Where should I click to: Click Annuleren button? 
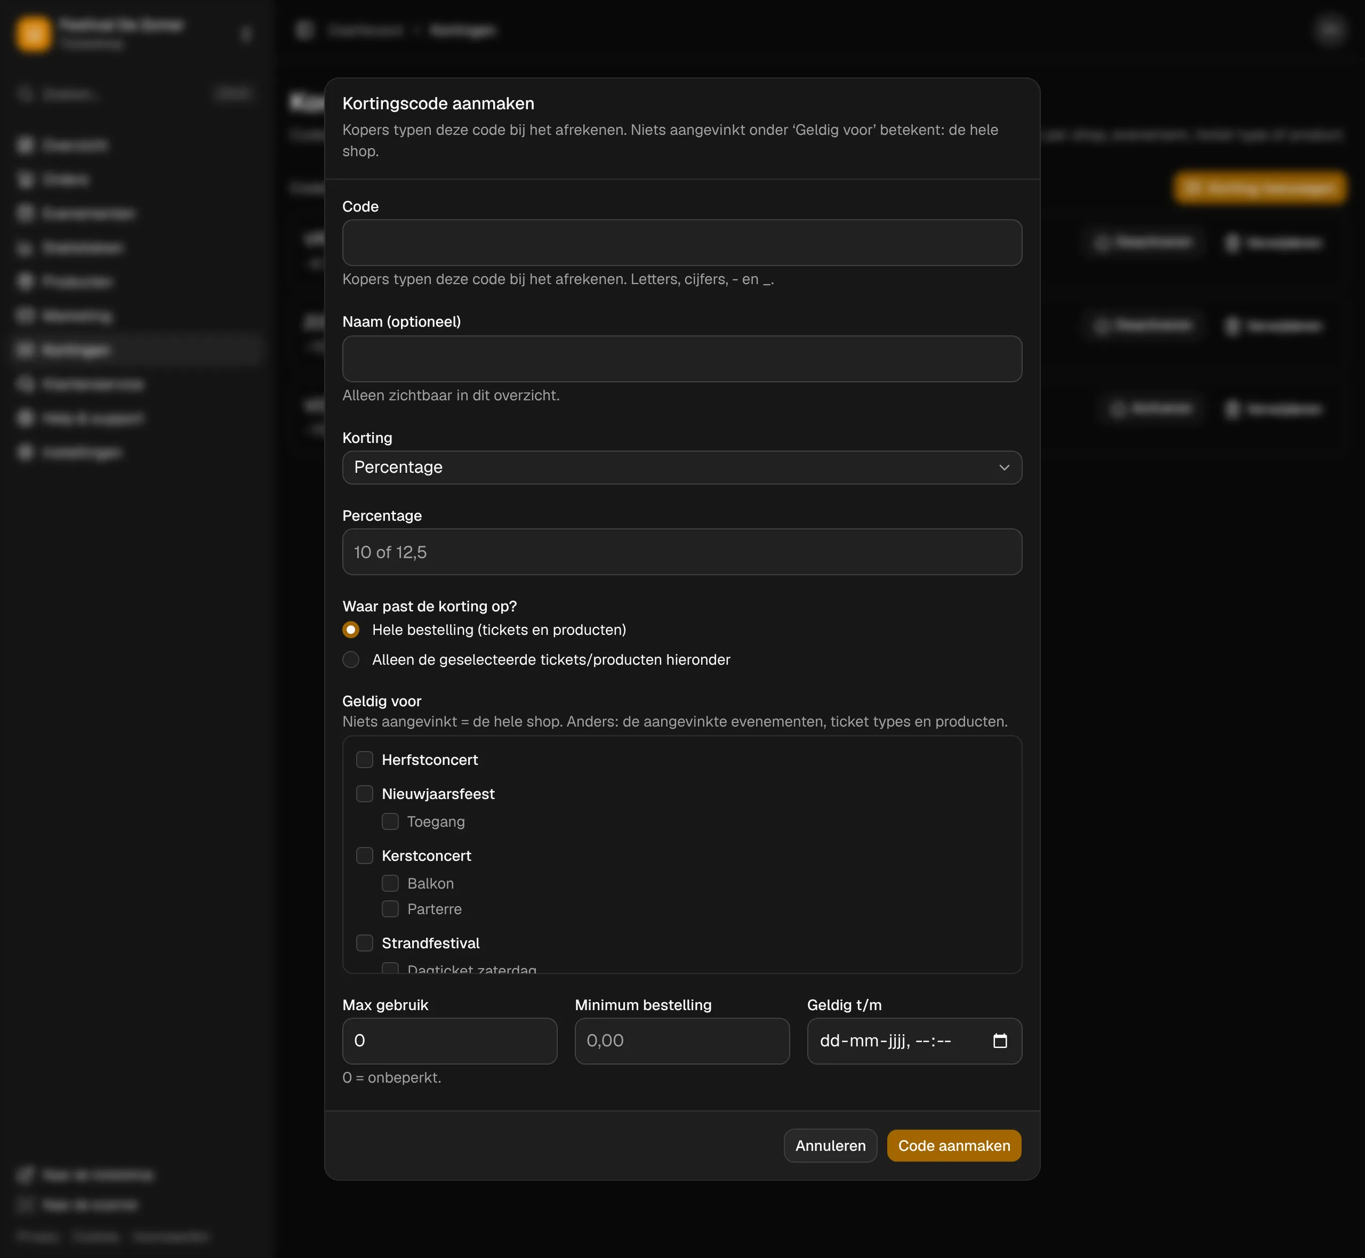click(x=830, y=1146)
